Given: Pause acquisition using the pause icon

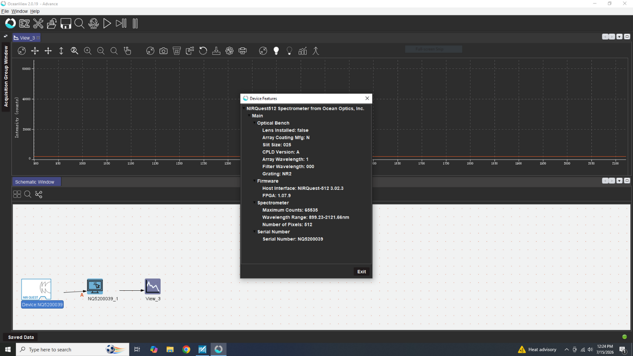Looking at the screenshot, I should tap(135, 24).
